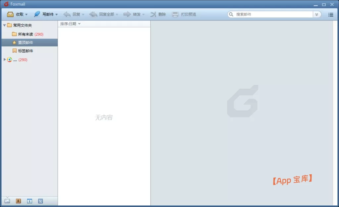The image size is (339, 207).
Task: Click the Compose Mail button
Action: tap(44, 14)
